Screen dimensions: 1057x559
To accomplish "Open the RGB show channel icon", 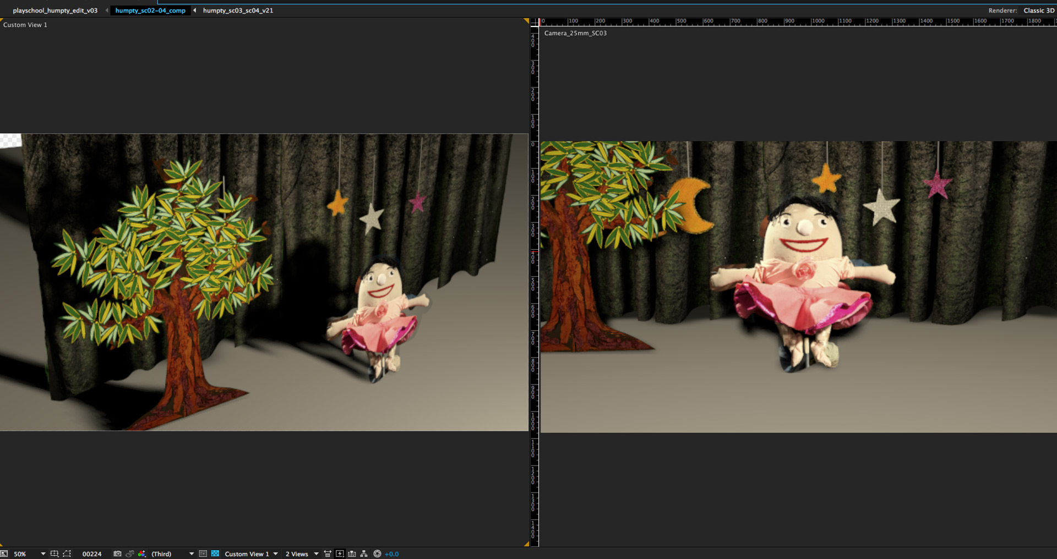I will tap(142, 553).
